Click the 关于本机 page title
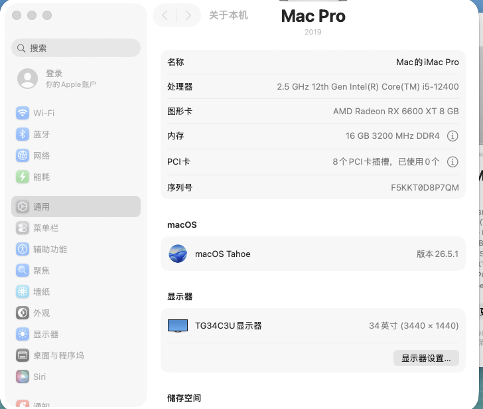 (228, 15)
